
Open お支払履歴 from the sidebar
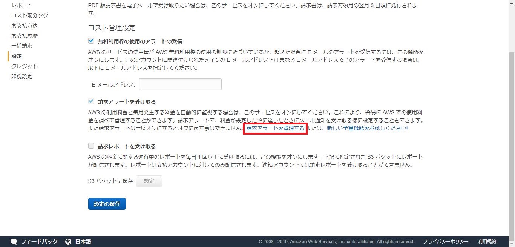point(25,36)
